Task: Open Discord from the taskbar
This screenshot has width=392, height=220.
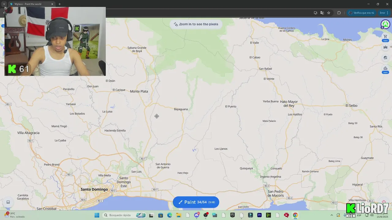Action: click(x=197, y=215)
